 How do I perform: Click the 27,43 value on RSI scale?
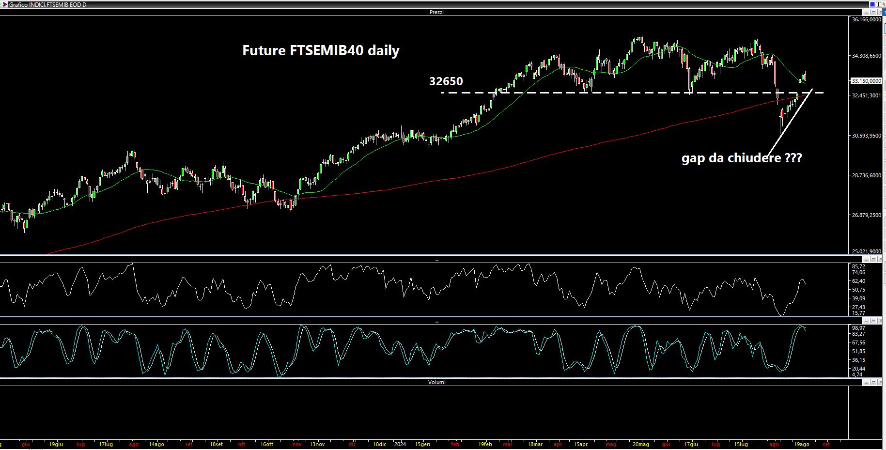click(858, 307)
